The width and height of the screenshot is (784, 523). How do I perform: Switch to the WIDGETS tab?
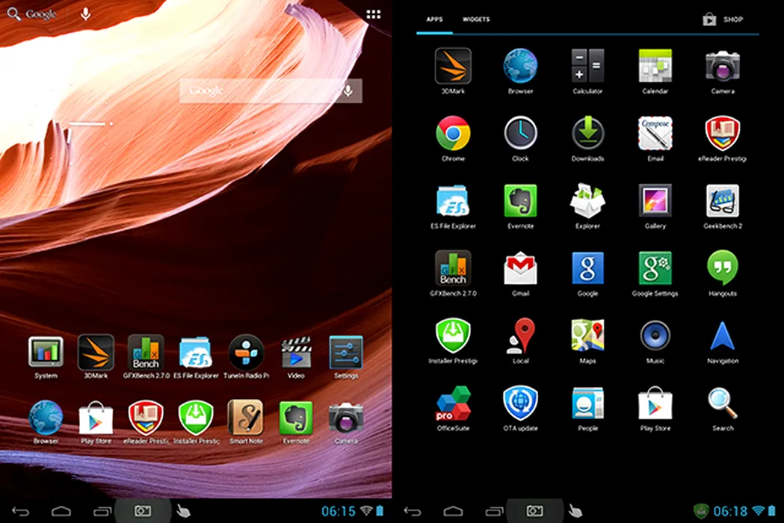pos(476,19)
